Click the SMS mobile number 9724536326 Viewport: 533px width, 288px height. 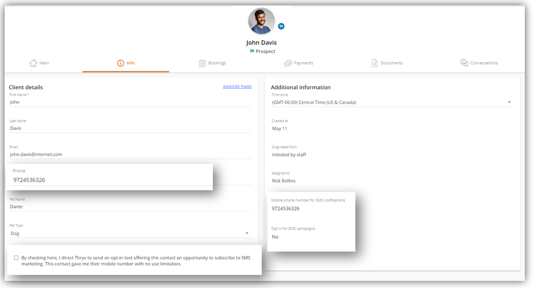285,208
